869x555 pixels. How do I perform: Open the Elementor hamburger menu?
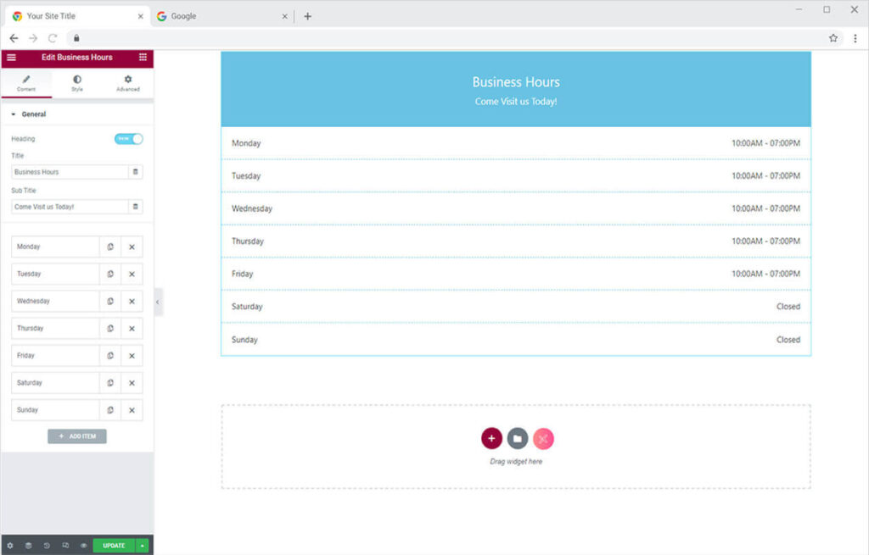(11, 58)
